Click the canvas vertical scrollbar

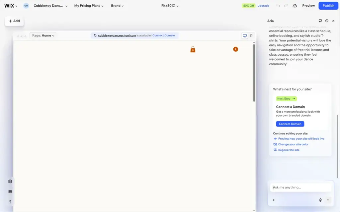[254, 73]
